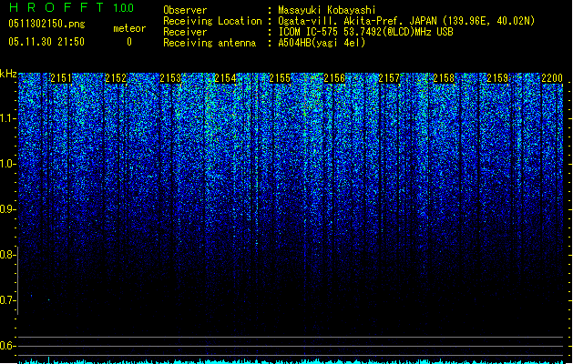Click the version number 1.00

tap(124, 8)
